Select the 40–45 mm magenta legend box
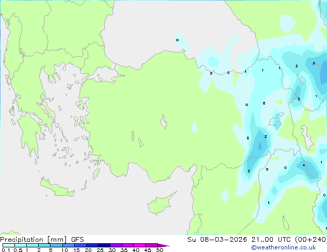The width and height of the screenshot is (327, 252). tap(140, 245)
